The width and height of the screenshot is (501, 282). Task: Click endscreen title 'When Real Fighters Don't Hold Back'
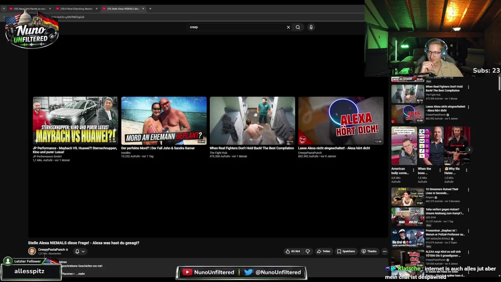click(x=252, y=148)
